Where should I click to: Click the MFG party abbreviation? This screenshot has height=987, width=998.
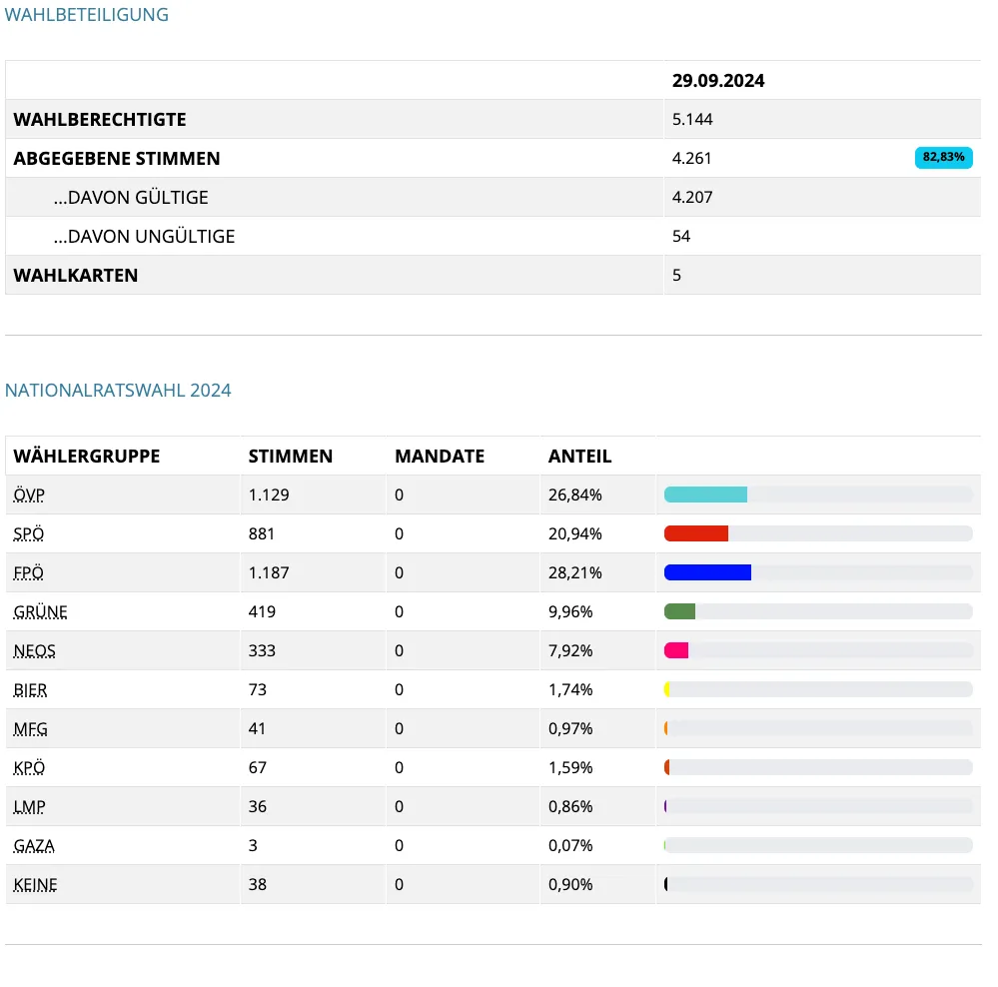pos(30,728)
